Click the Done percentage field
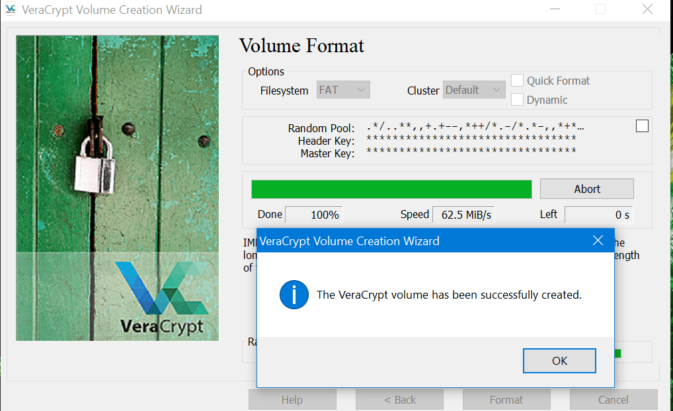The height and width of the screenshot is (411, 673). coord(314,214)
